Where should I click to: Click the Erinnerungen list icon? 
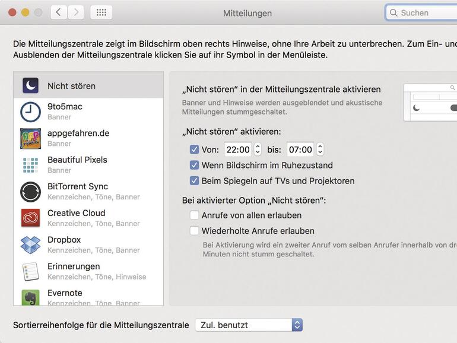pos(30,271)
